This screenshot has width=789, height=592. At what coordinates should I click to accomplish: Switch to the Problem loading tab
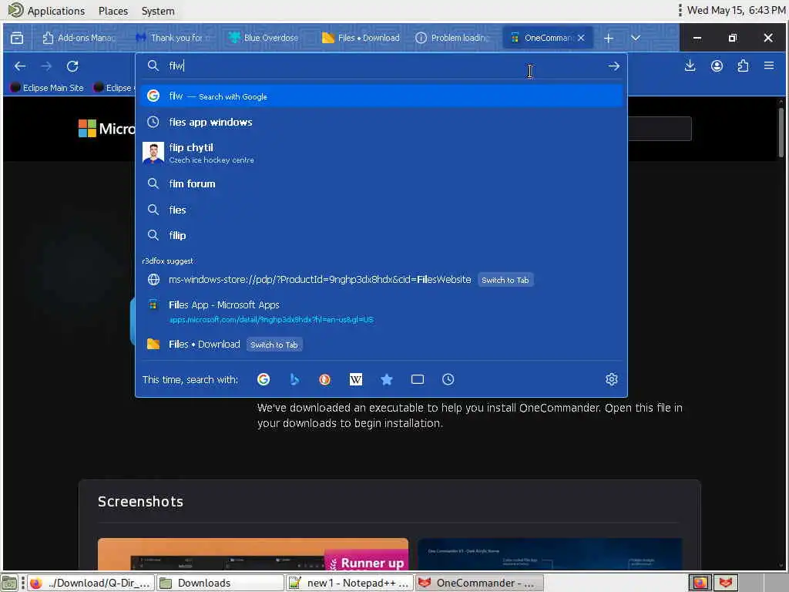pyautogui.click(x=453, y=38)
